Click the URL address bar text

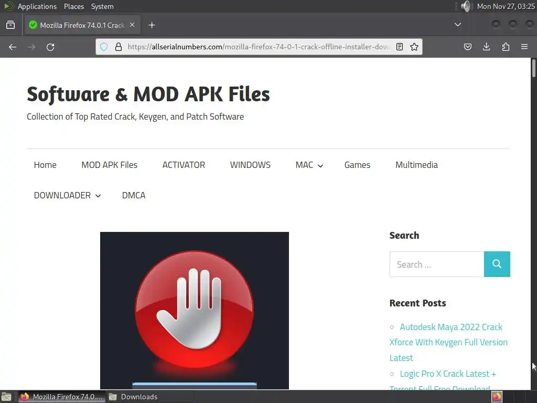click(x=259, y=47)
